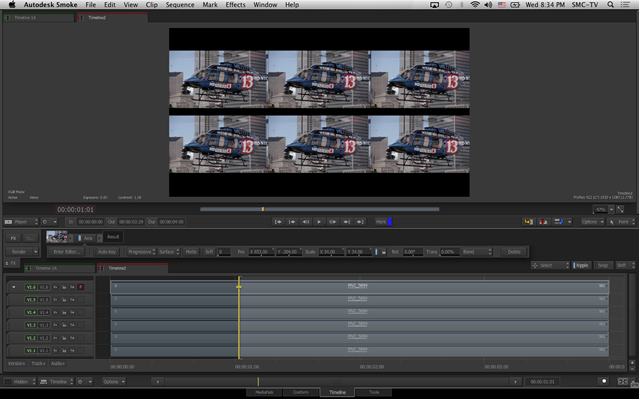Open Spotlight search in the menu bar

(x=610, y=4)
